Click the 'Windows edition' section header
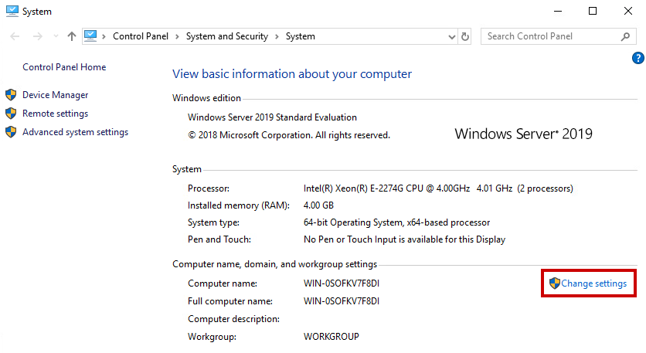Screen dimensions: 646x353 [x=206, y=98]
